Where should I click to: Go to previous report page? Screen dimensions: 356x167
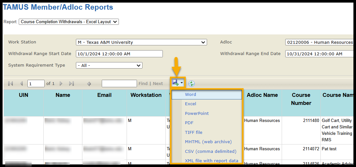22,84
